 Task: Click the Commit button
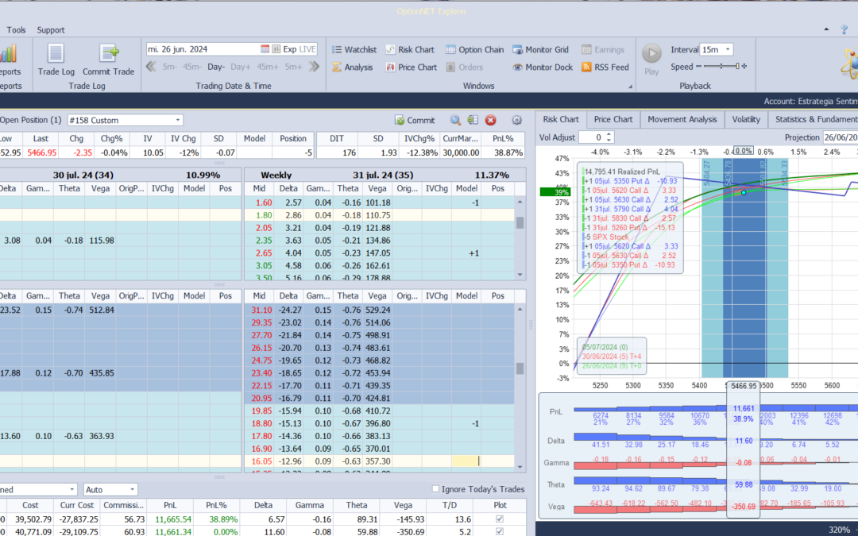tap(415, 121)
